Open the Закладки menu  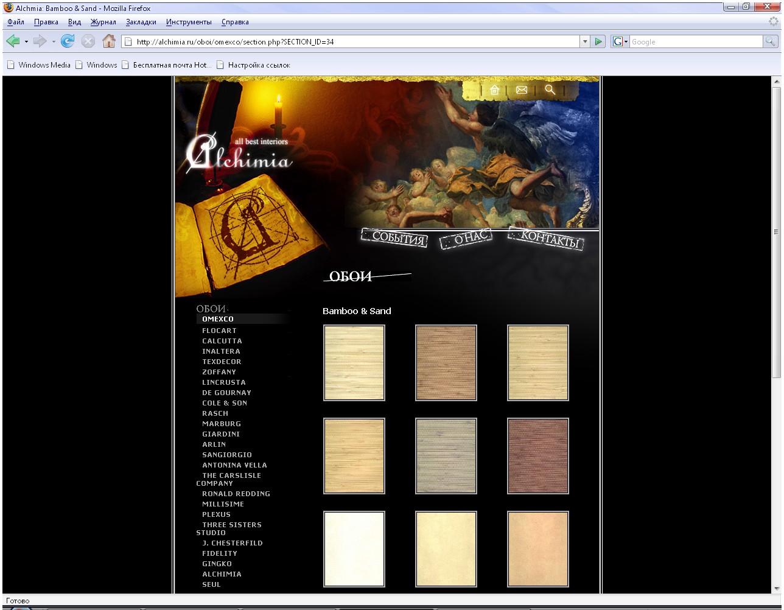pyautogui.click(x=141, y=22)
